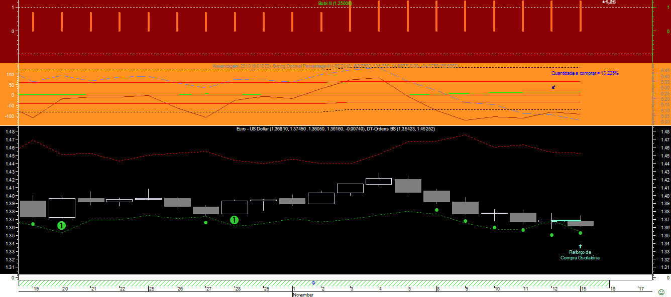The image size is (671, 297).
Task: Click the green dot below the 9th candle
Action: pos(466,221)
